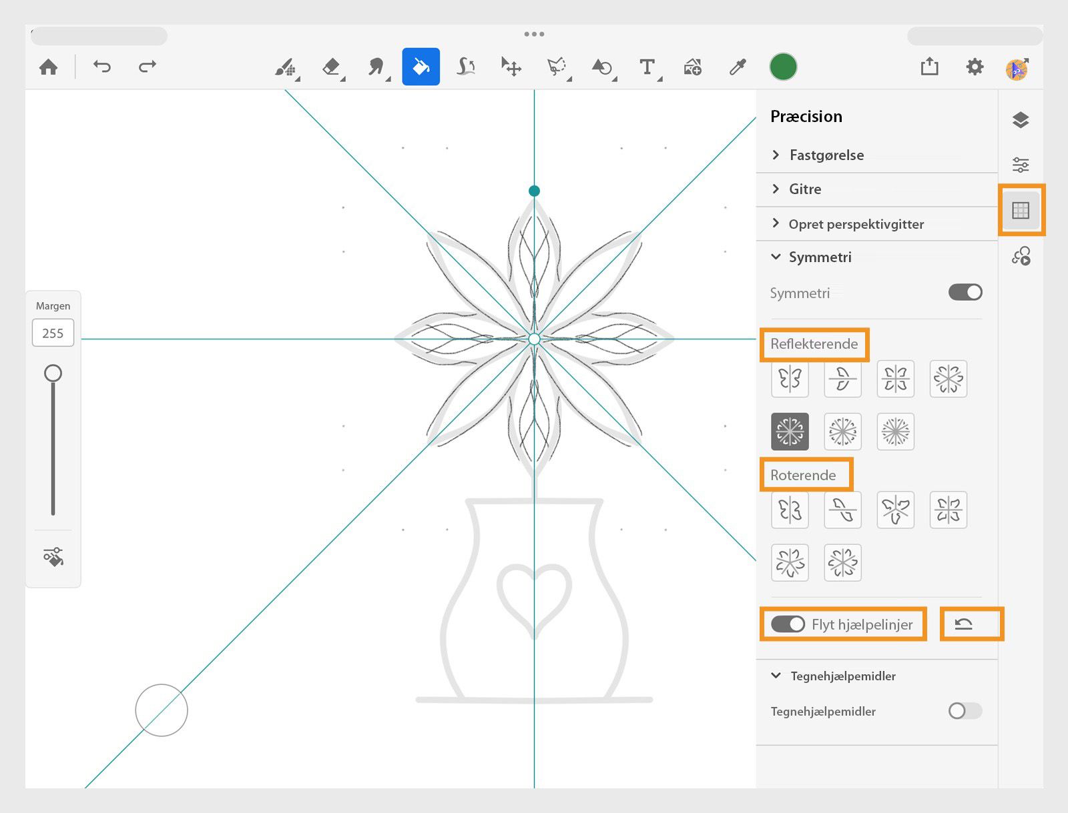
Task: Select the shape builder tool
Action: tap(466, 67)
